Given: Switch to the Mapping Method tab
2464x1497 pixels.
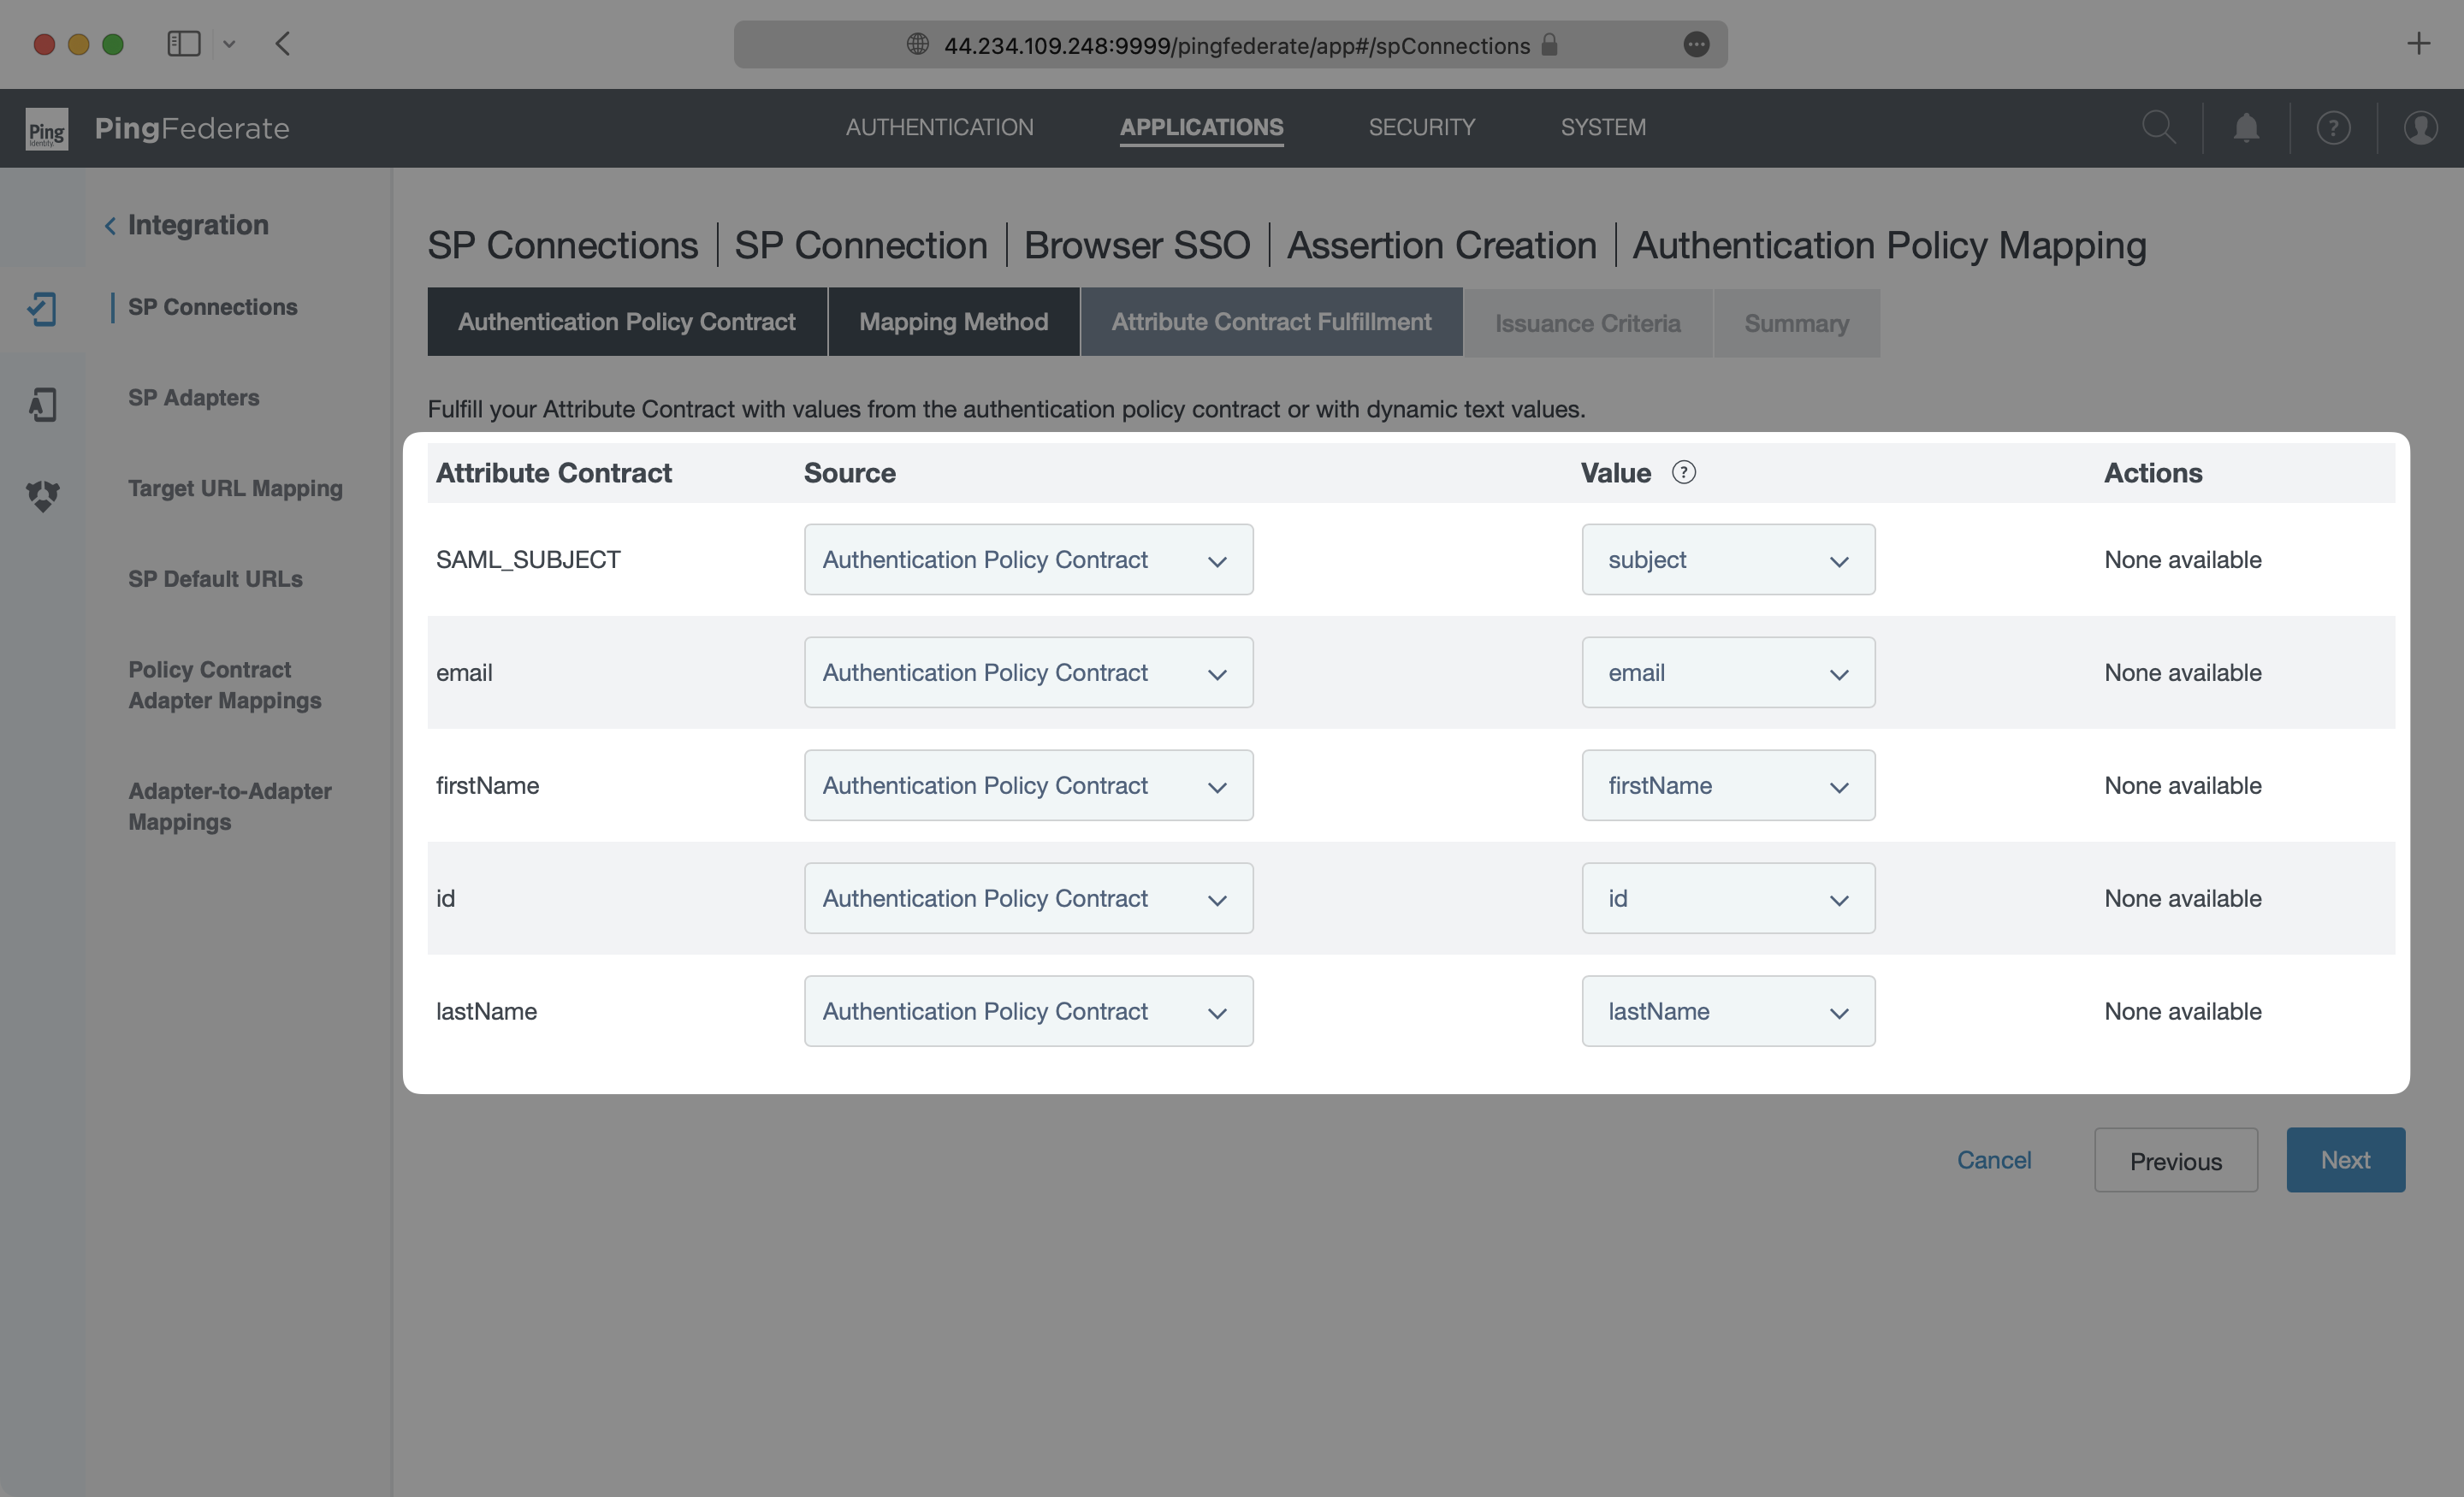Looking at the screenshot, I should [x=952, y=321].
